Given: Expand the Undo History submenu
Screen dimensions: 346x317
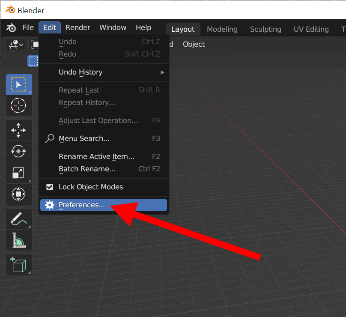Looking at the screenshot, I should tap(104, 72).
